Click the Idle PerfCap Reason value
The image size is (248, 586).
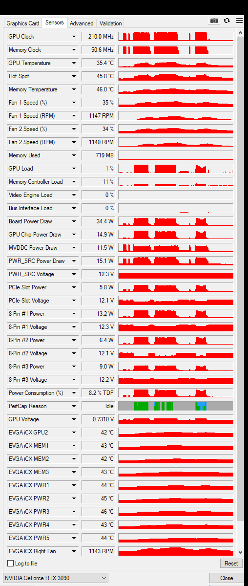(99, 406)
